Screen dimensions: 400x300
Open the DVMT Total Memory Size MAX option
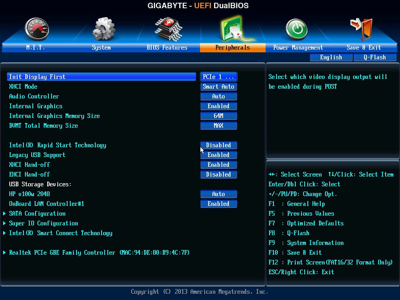[x=219, y=125]
